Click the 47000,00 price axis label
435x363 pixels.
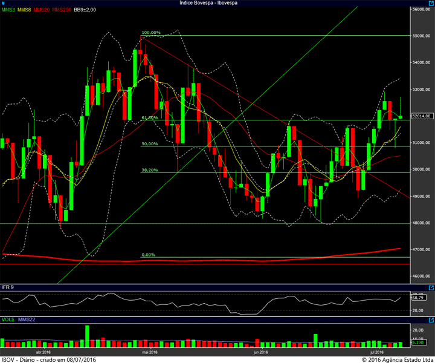tap(421, 249)
